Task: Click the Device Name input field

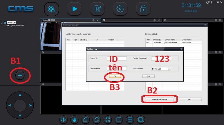Action: point(117,68)
